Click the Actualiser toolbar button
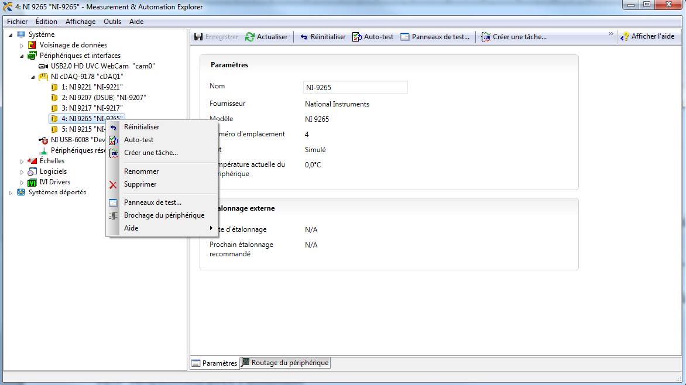This screenshot has height=385, width=686. [266, 37]
